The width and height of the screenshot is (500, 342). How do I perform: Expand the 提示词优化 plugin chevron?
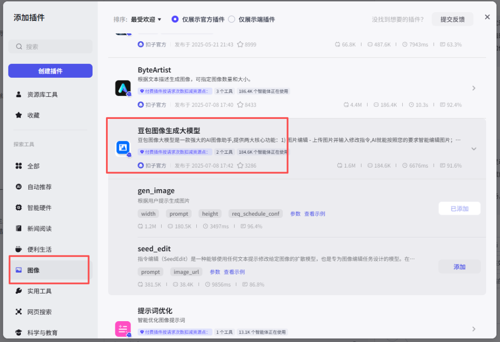pyautogui.click(x=474, y=329)
